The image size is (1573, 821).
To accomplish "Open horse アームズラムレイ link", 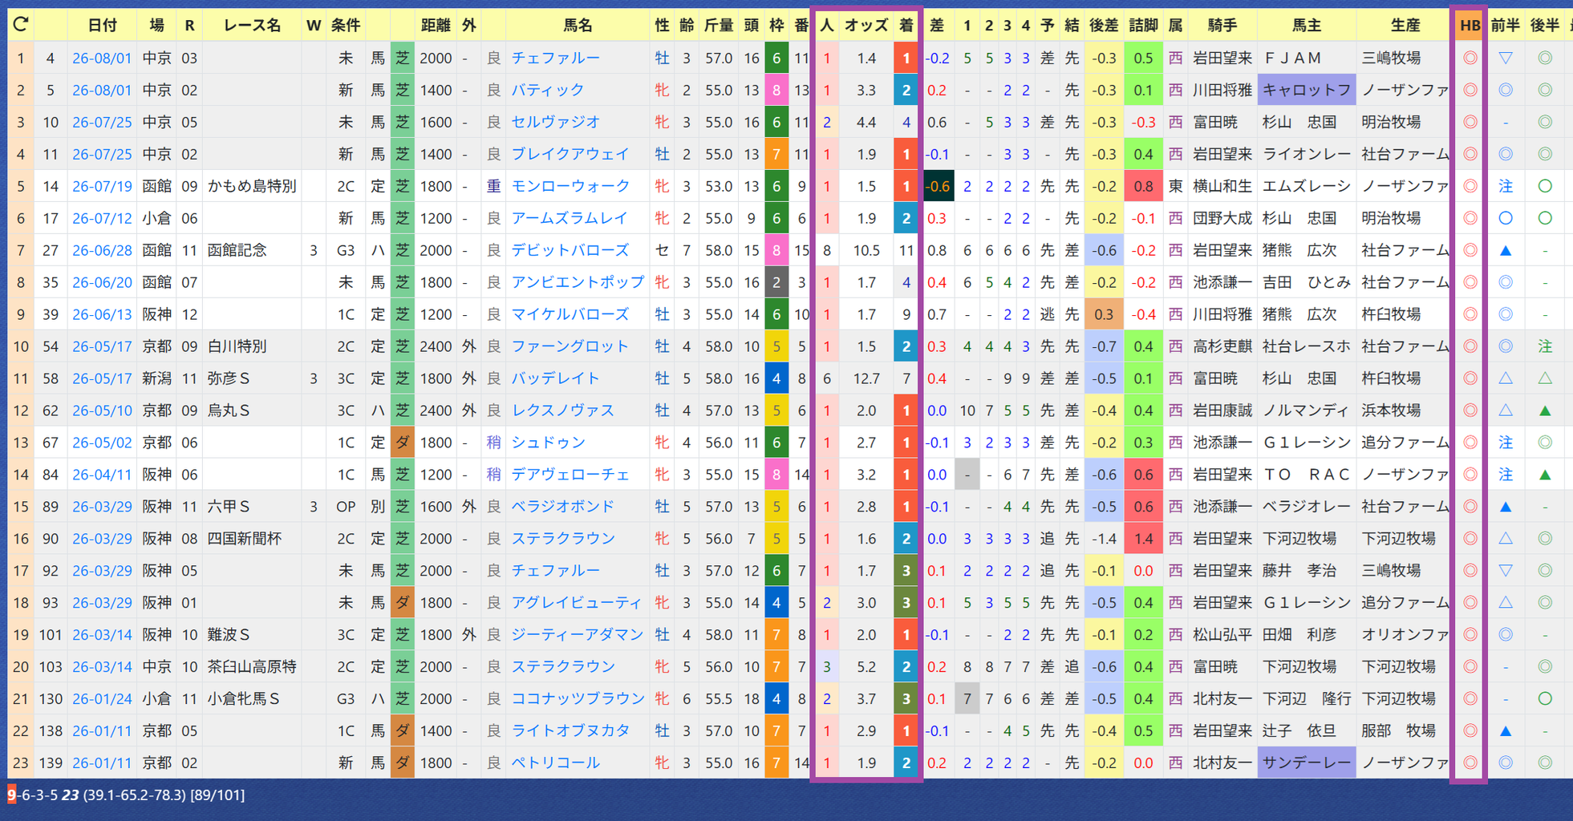I will pyautogui.click(x=570, y=218).
